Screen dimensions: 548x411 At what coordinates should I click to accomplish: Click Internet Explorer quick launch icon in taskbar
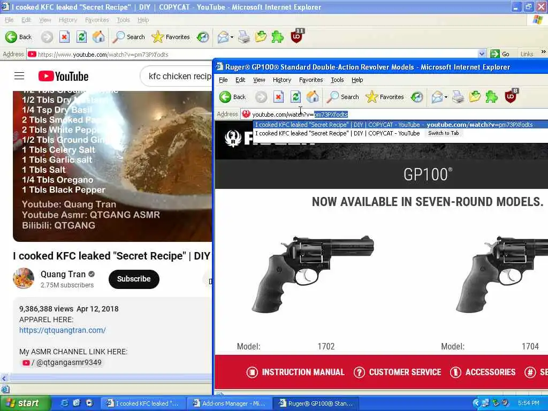tap(64, 403)
